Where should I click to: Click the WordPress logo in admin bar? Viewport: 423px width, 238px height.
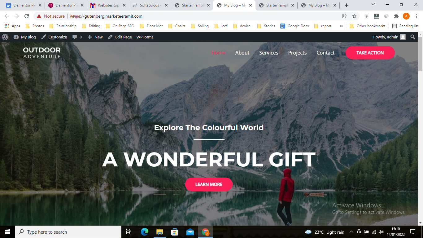pyautogui.click(x=5, y=37)
